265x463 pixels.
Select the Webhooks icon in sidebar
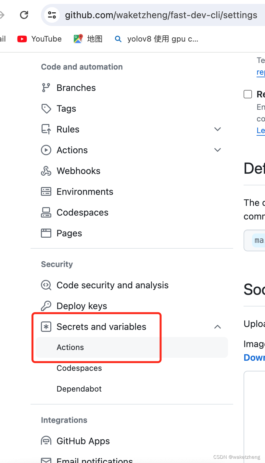tap(46, 171)
